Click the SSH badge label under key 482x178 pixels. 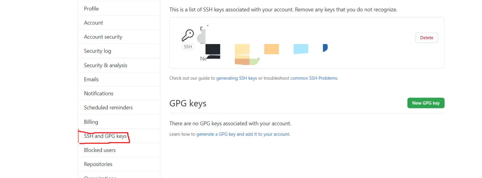click(x=188, y=47)
